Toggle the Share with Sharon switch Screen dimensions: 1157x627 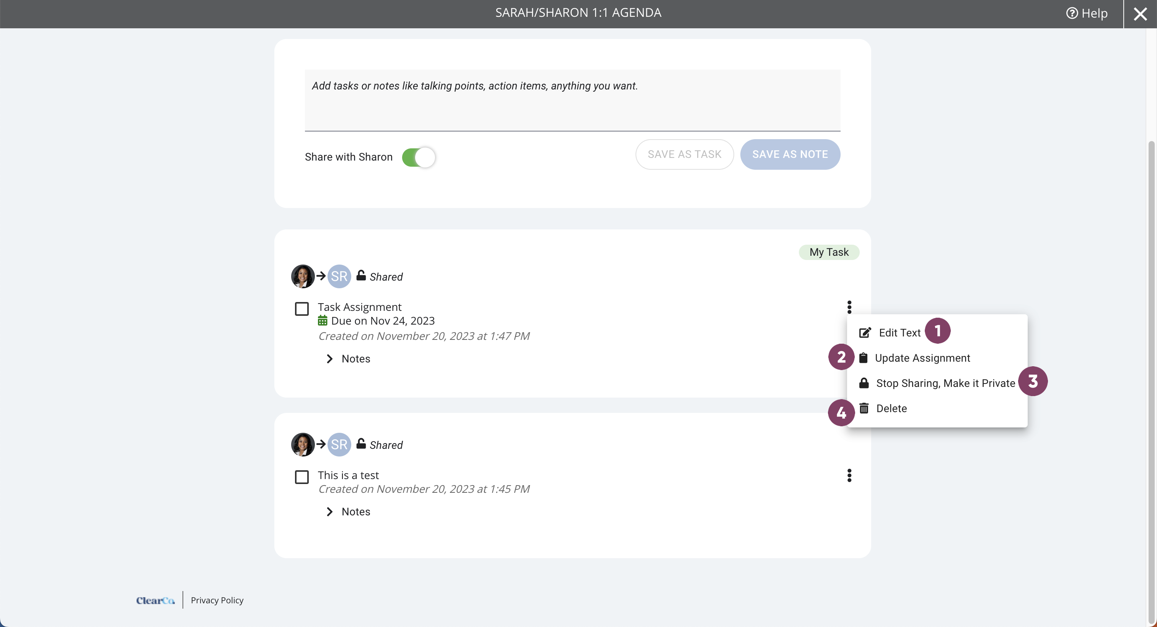click(419, 157)
